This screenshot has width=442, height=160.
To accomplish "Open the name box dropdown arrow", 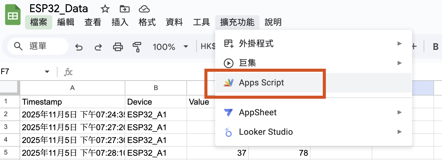I will (47, 72).
